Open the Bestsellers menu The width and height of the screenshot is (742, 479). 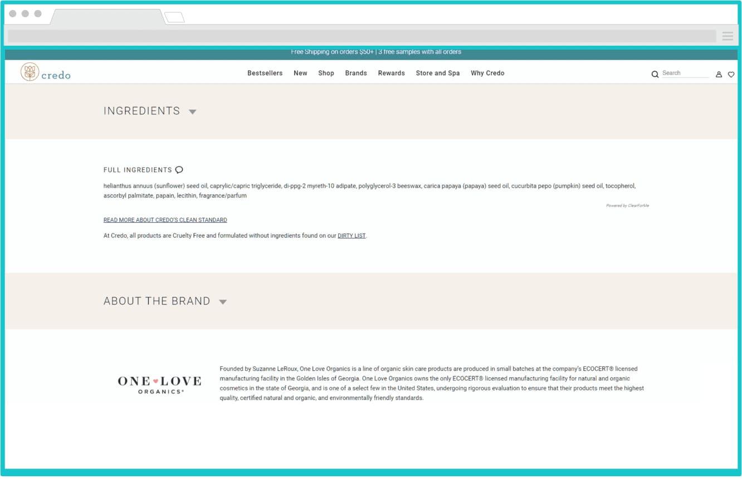click(265, 73)
